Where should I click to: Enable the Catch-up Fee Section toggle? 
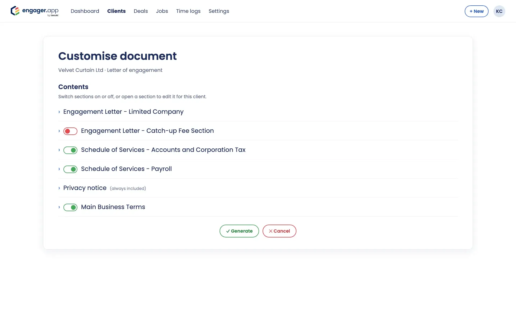click(70, 131)
